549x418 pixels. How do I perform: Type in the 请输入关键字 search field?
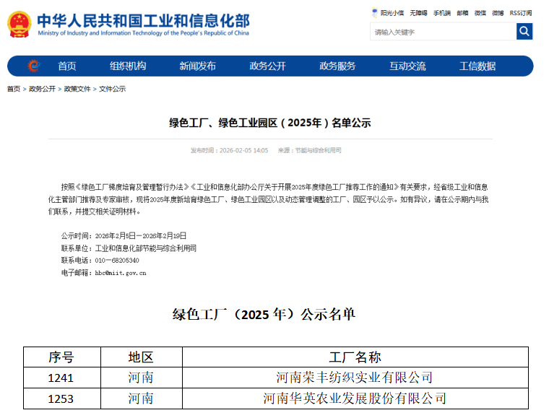(x=442, y=32)
